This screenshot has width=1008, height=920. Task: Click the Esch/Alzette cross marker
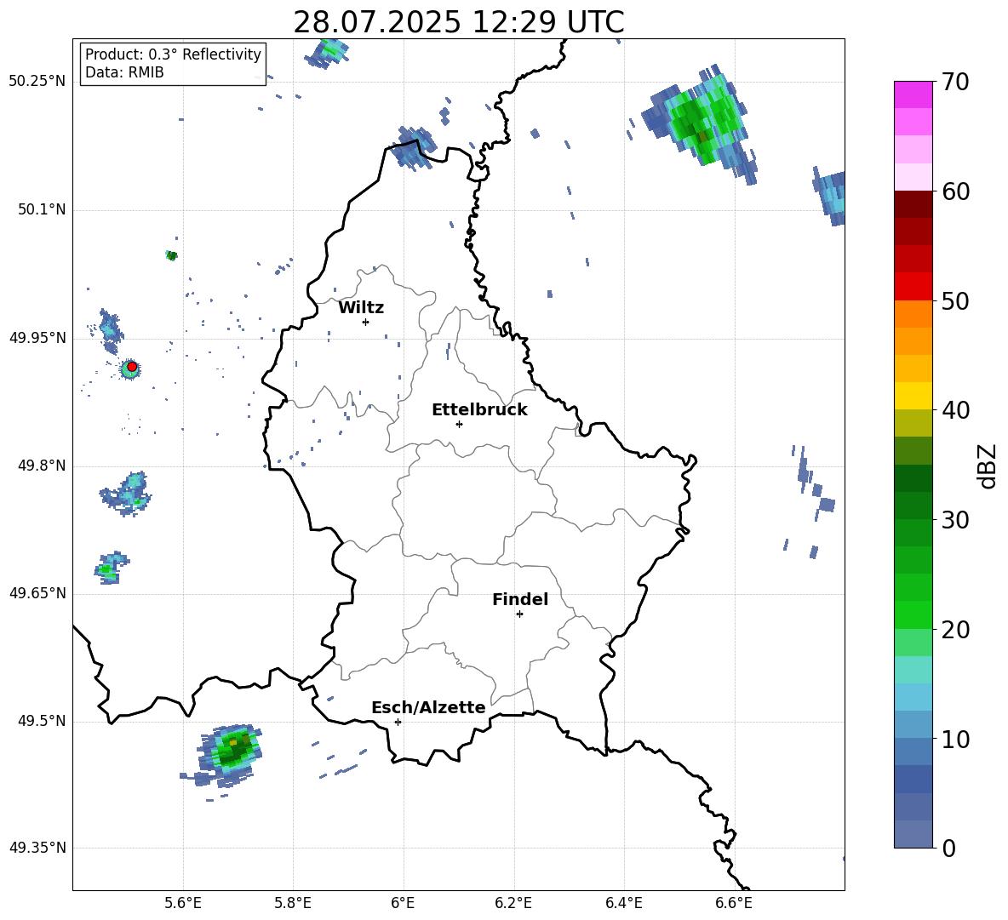[398, 722]
